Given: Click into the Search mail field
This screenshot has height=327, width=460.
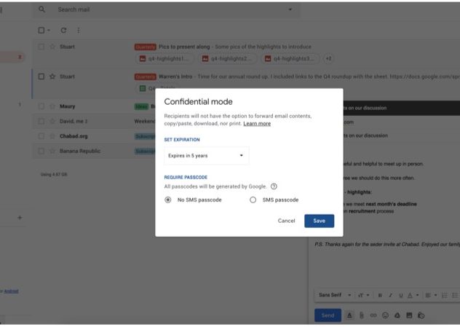Looking at the screenshot, I should tap(160, 9).
